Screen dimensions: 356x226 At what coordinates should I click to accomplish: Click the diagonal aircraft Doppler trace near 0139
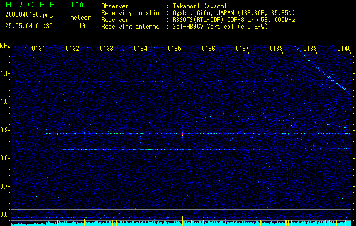click(323, 71)
